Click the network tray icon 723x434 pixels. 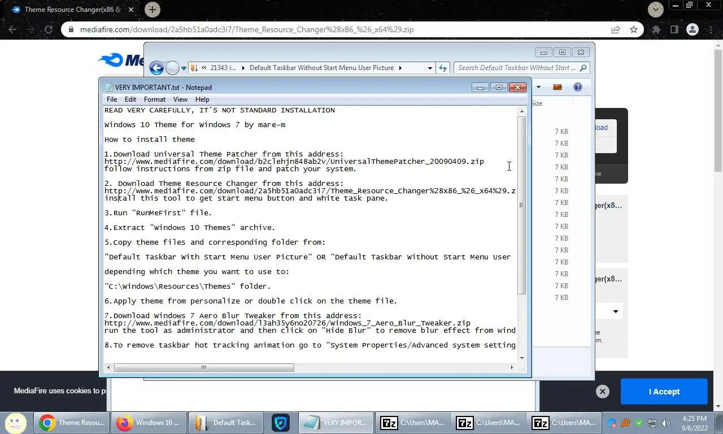pyautogui.click(x=652, y=423)
